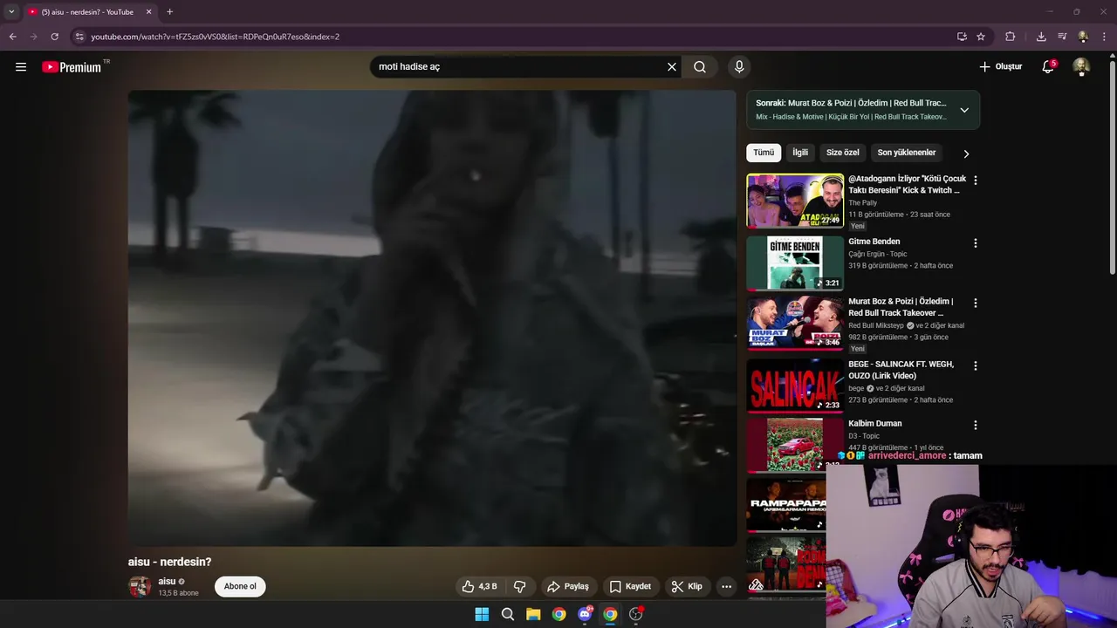The image size is (1117, 628).
Task: Open the media control icon in toolbar
Action: point(1062,37)
